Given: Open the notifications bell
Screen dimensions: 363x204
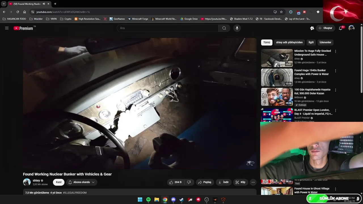Looking at the screenshot, I should pos(341,28).
